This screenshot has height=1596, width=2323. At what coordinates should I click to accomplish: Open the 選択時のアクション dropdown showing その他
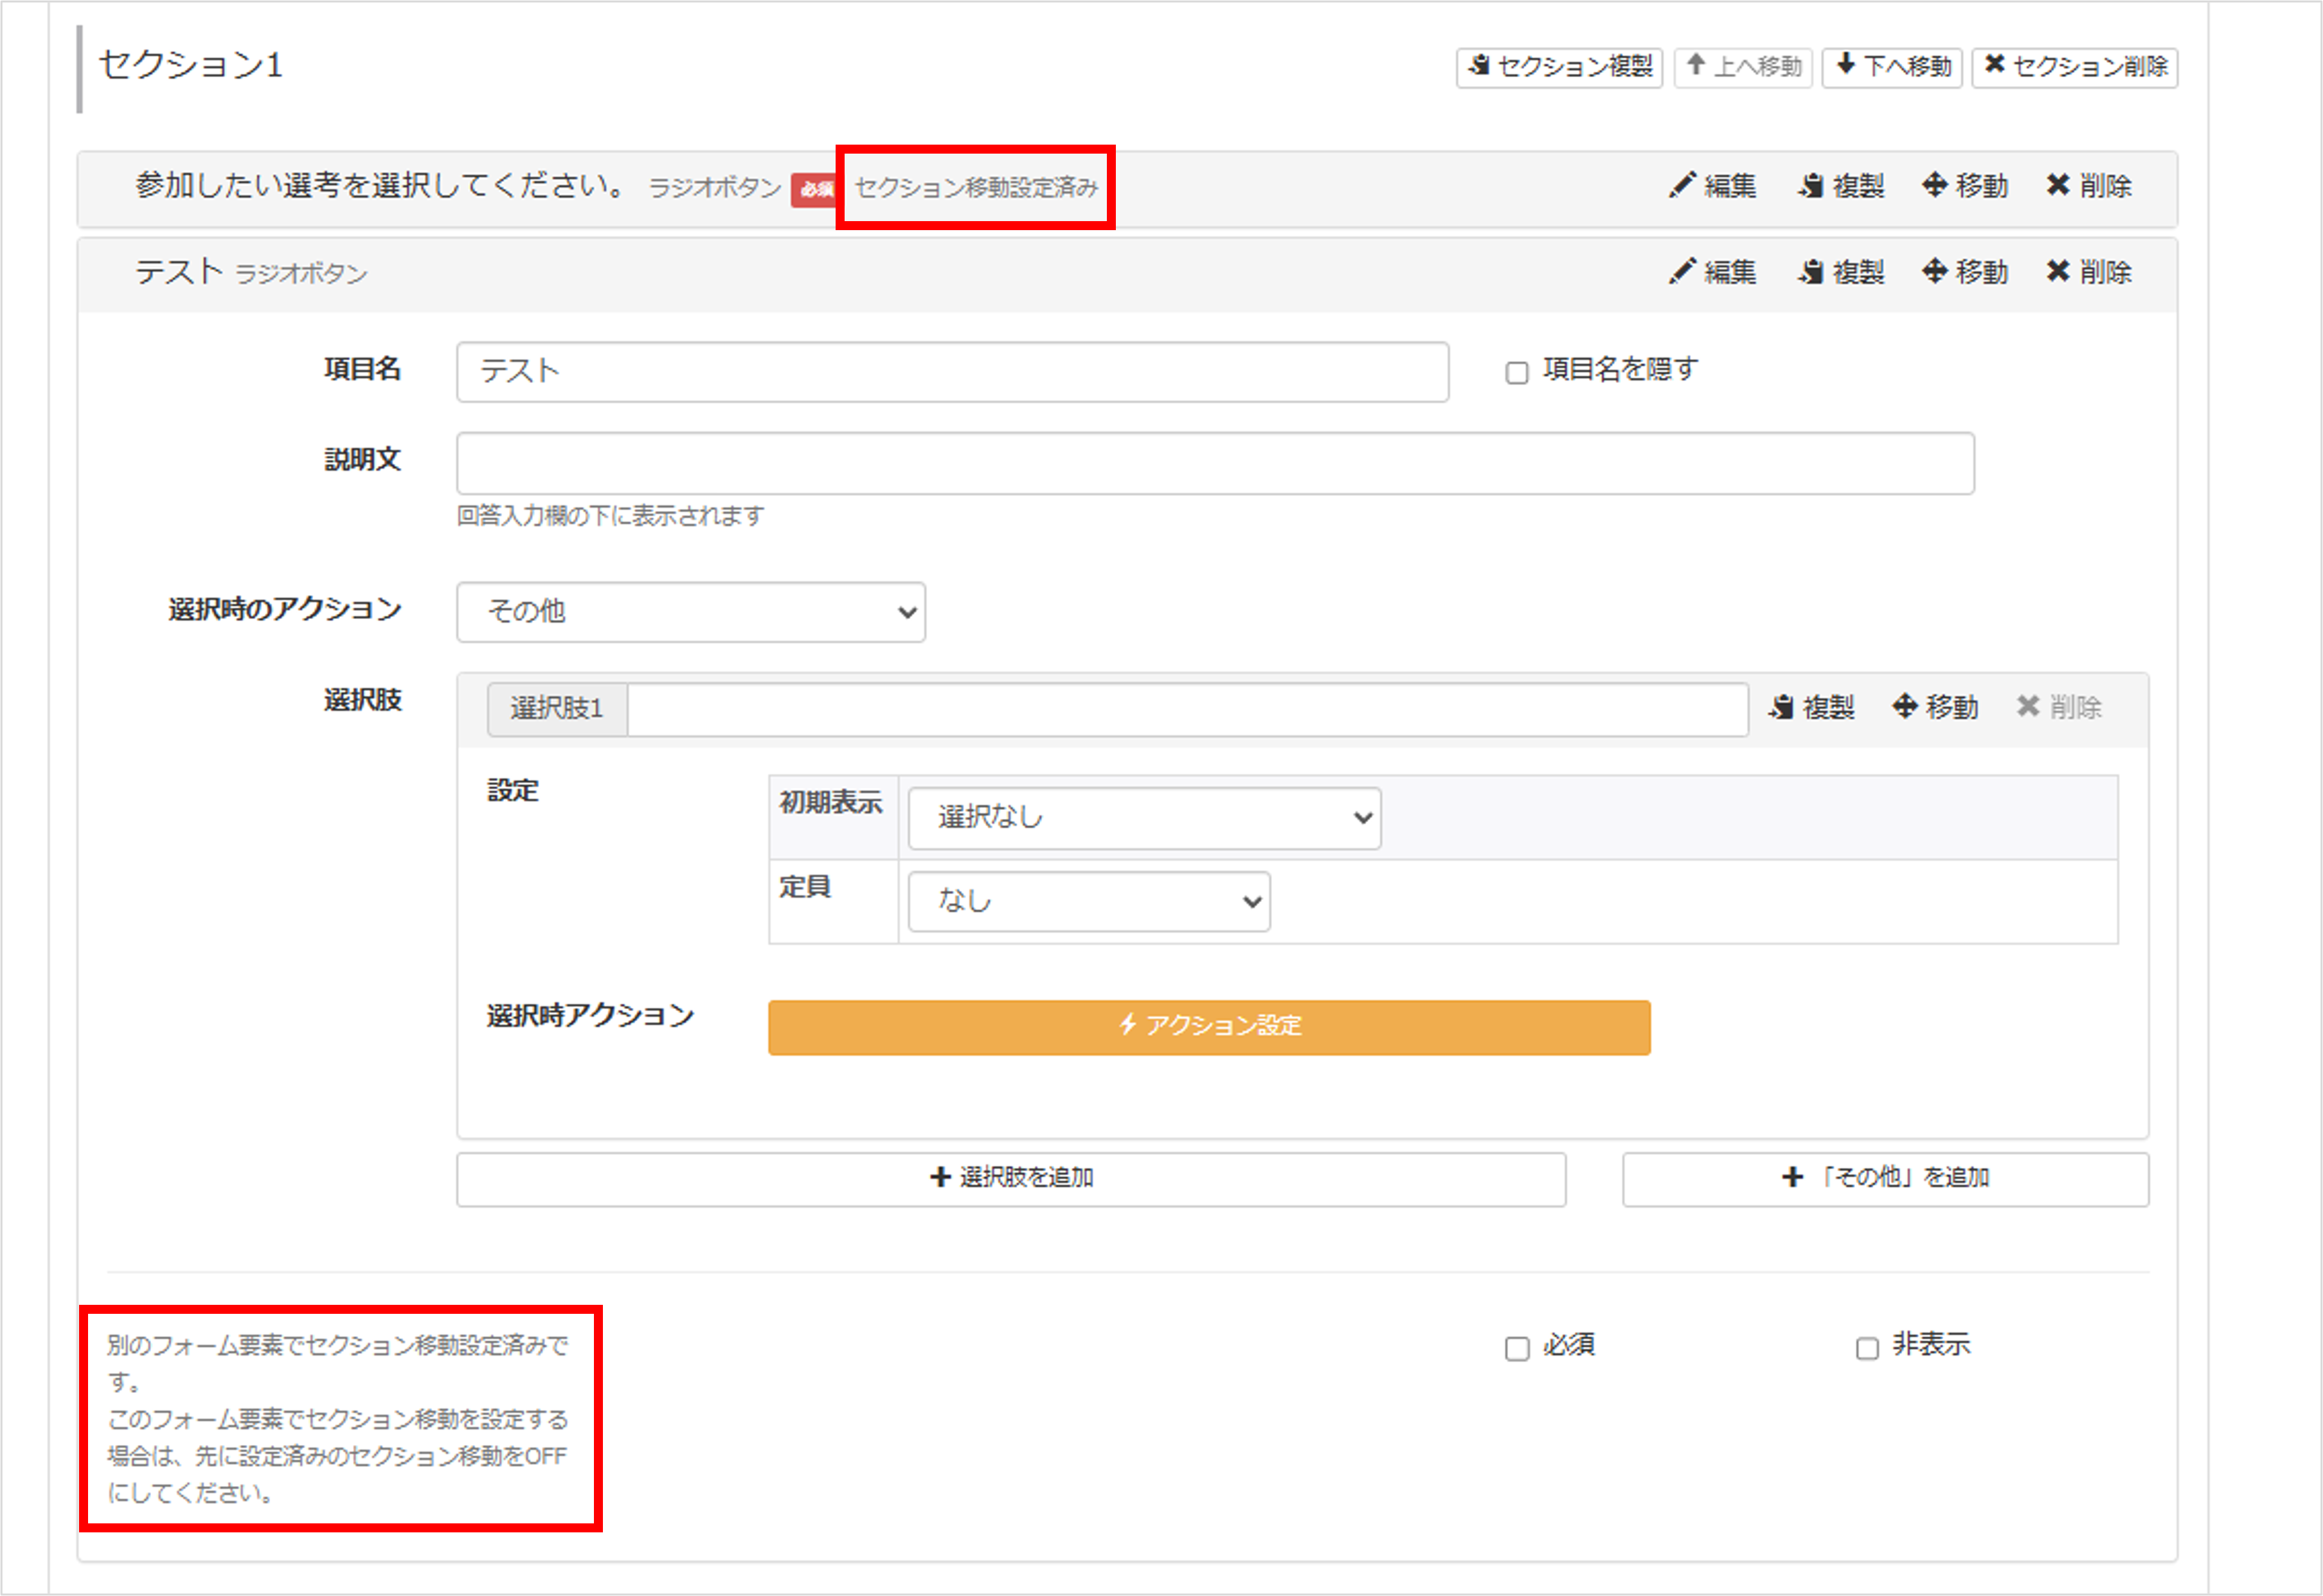[x=691, y=612]
